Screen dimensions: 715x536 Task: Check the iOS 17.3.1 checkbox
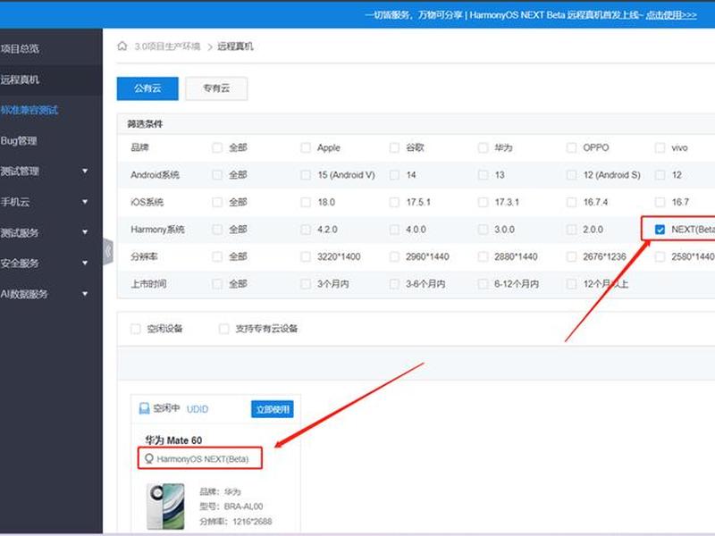point(483,202)
